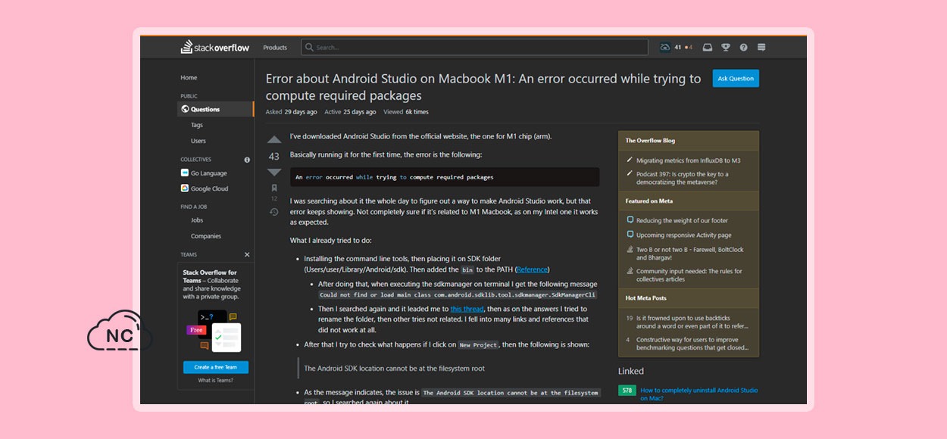Viewport: 947px width, 439px height.
Task: Open the user profile avatar in top bar
Action: tap(665, 47)
